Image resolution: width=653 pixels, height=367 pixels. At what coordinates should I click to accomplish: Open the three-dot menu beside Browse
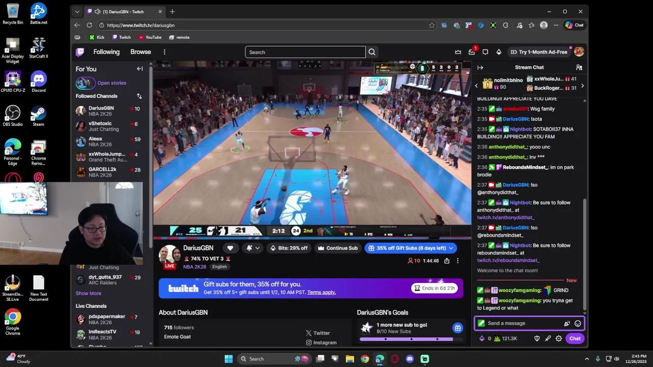[x=164, y=52]
